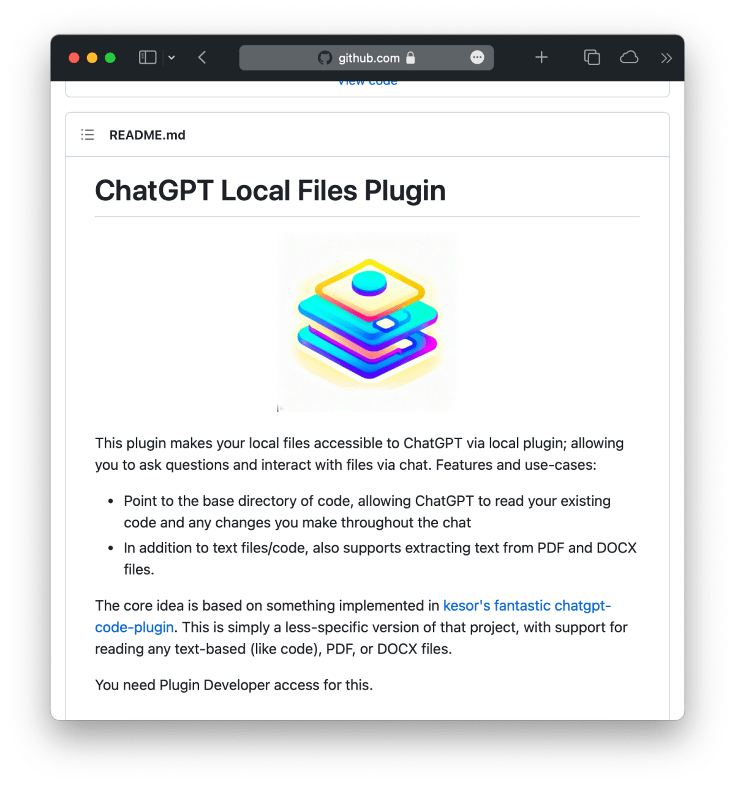Open the sidebar options dropdown chevron
Viewport: 735px width, 787px height.
pos(171,58)
